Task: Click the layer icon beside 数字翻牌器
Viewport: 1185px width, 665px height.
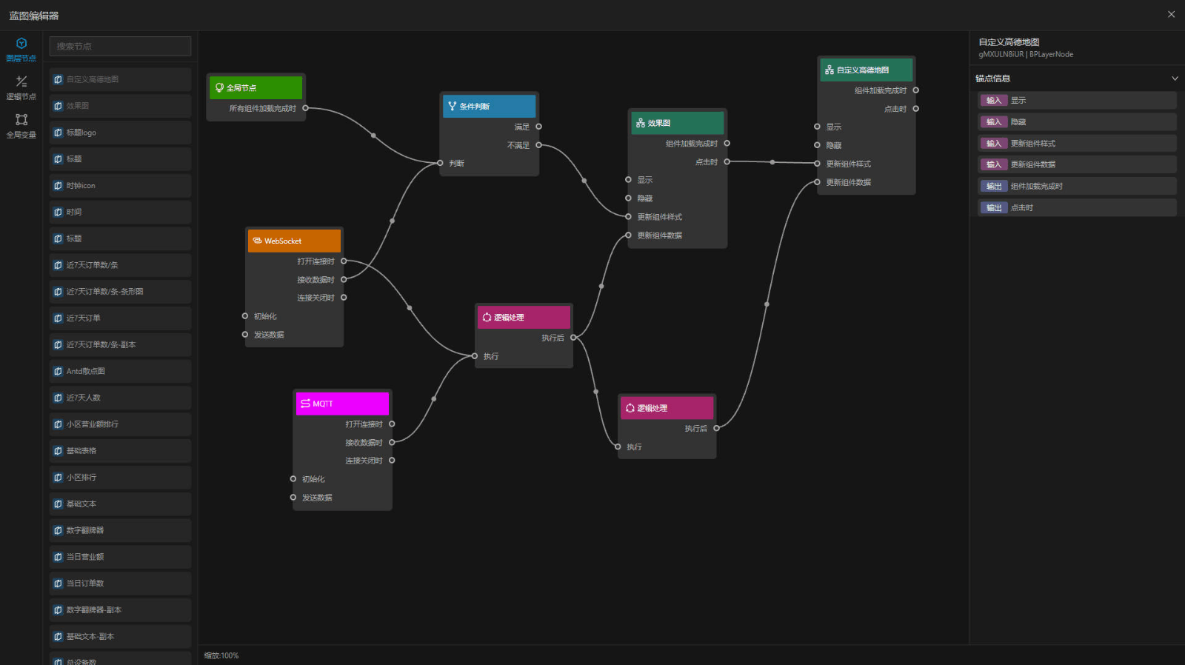Action: click(58, 530)
